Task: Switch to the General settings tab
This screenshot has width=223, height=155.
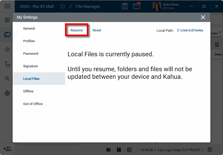Action: [x=29, y=29]
